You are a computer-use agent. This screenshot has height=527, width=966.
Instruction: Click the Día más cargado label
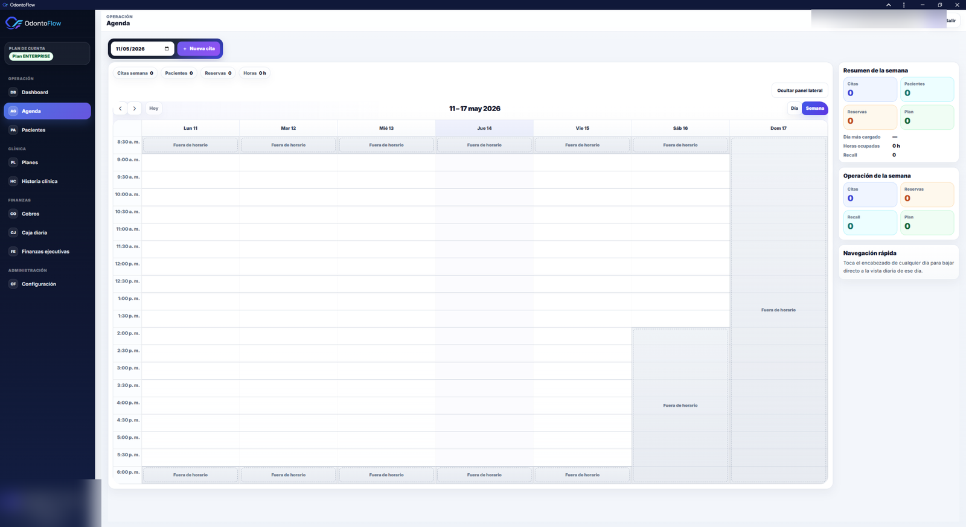point(862,137)
